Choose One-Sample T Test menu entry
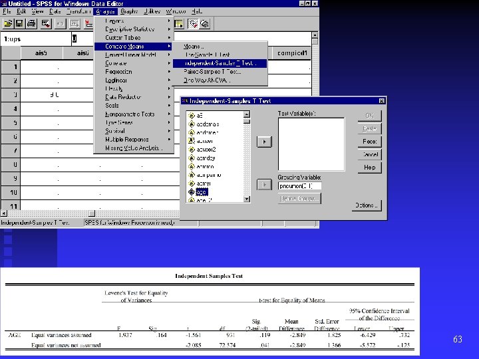 (220, 55)
